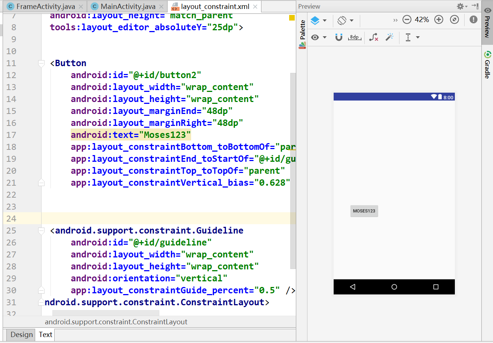493x343 pixels.
Task: Zoom in the layout preview
Action: (x=439, y=20)
